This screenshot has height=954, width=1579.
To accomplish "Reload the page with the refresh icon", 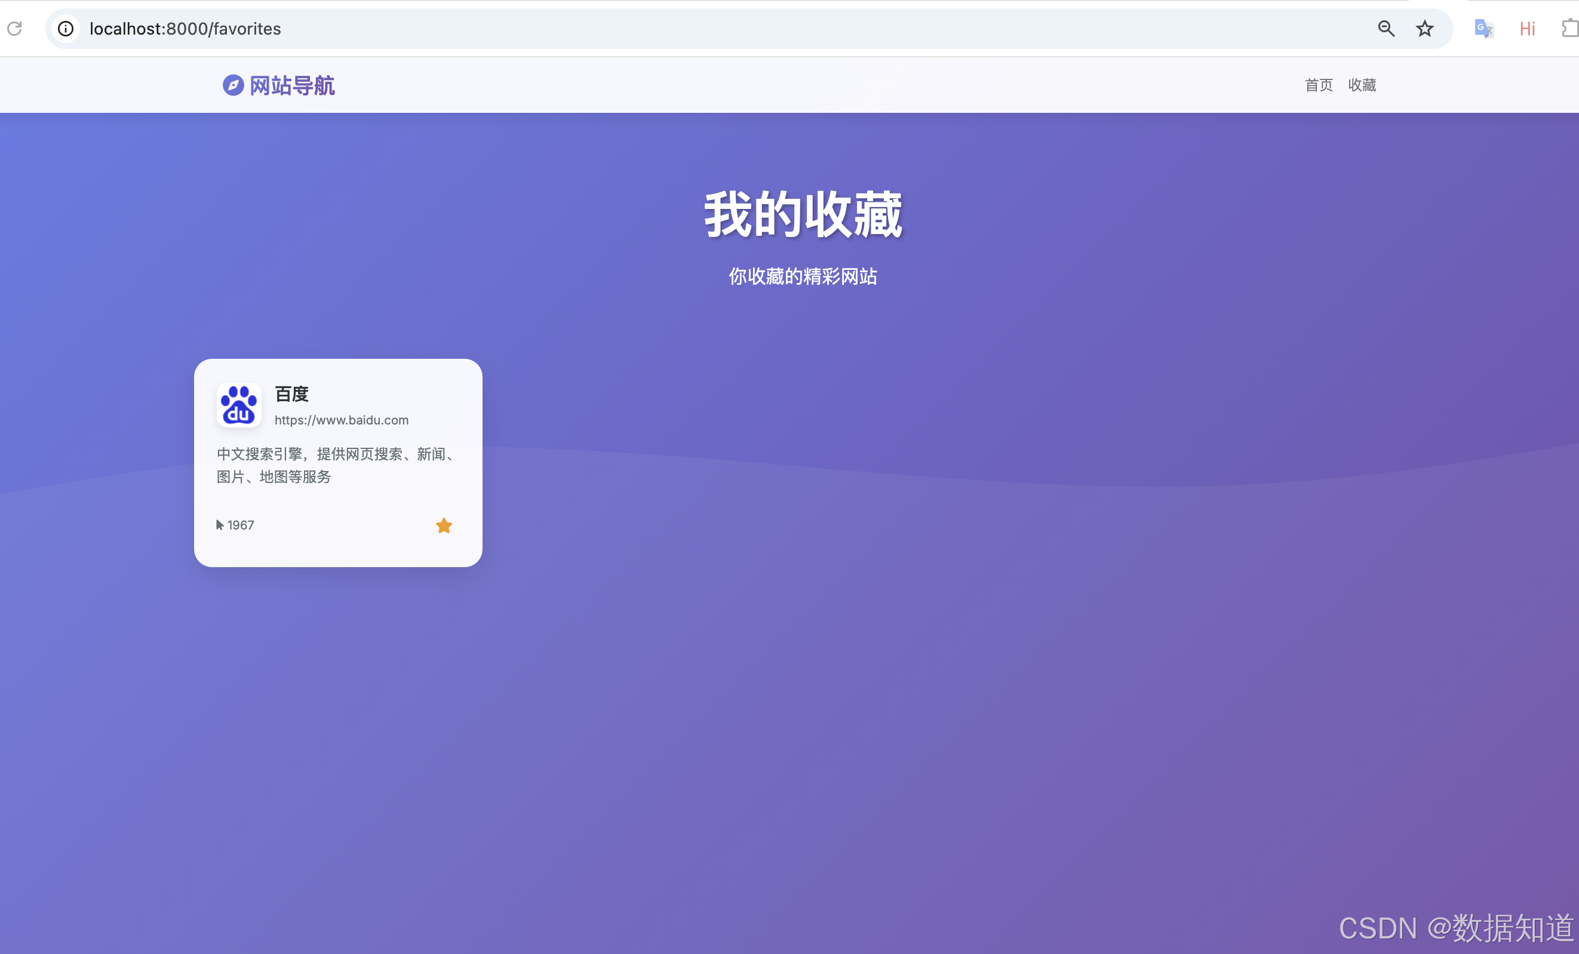I will (x=15, y=28).
